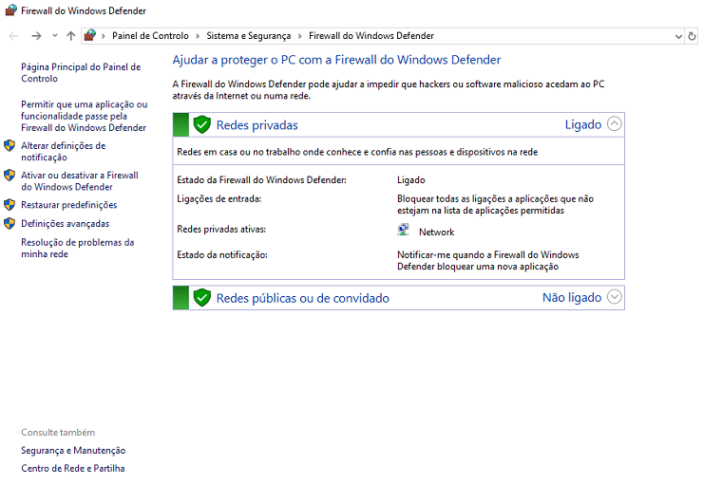Click the Notificar-me quando a Firewall value text
Image resolution: width=703 pixels, height=484 pixels.
pyautogui.click(x=487, y=261)
